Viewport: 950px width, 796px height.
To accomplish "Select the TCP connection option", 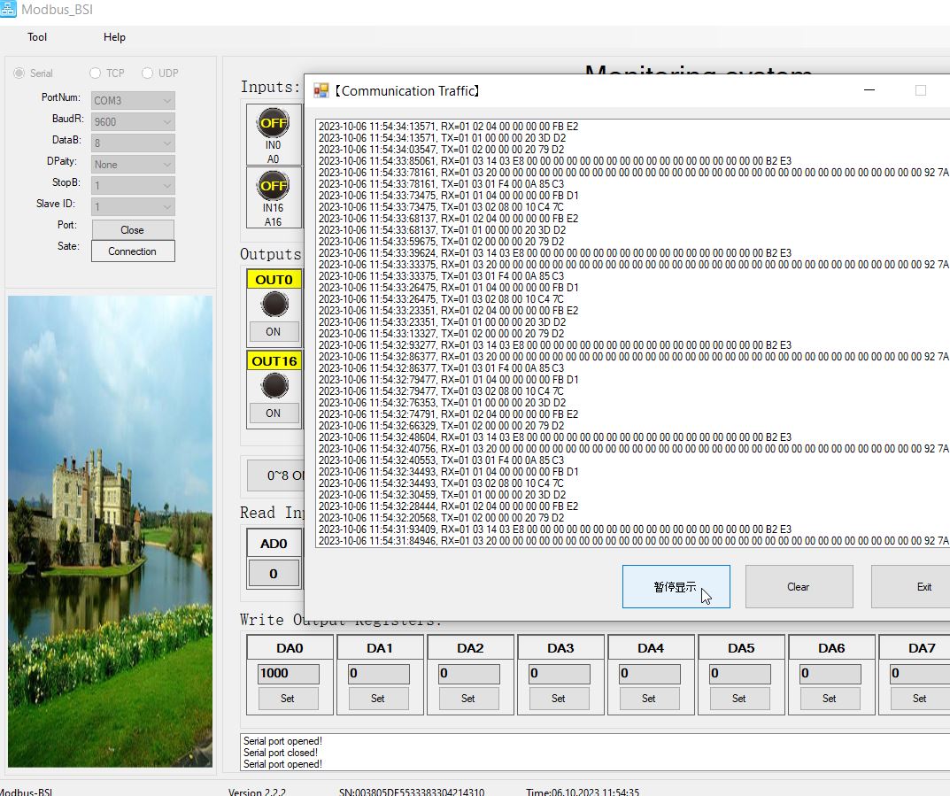I will point(96,73).
